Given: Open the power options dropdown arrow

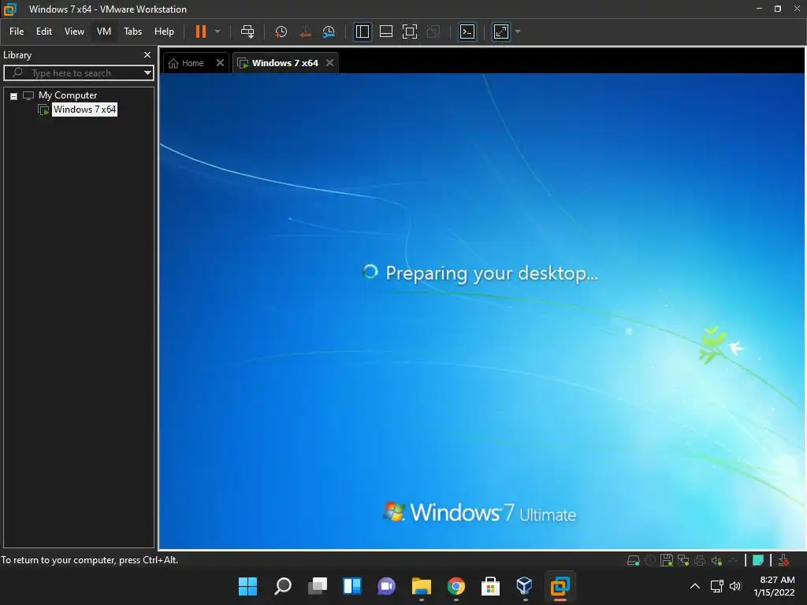Looking at the screenshot, I should coord(218,32).
